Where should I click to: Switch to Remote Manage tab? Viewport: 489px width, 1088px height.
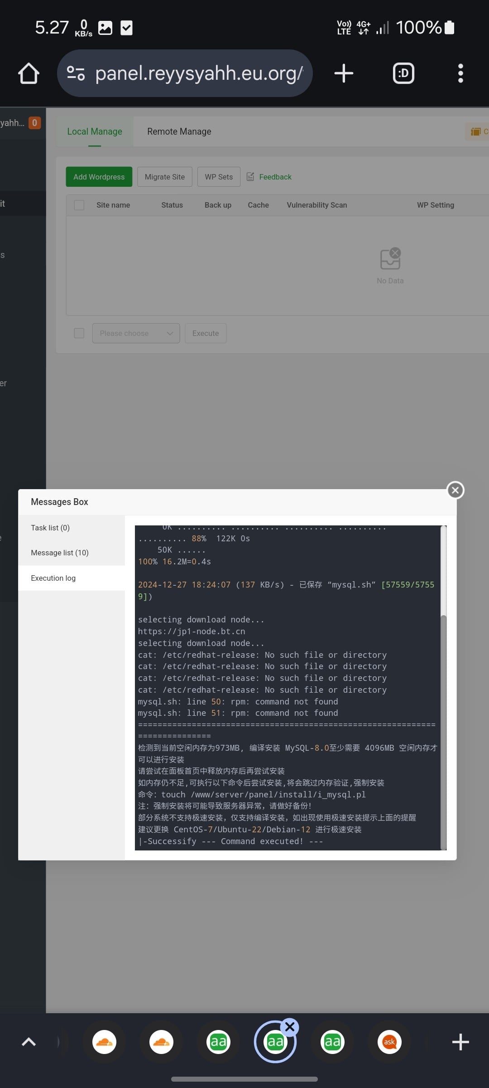tap(179, 131)
